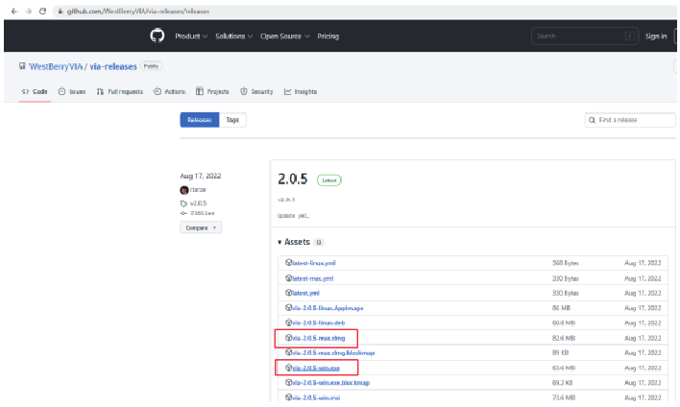680x407 pixels.
Task: Click the browser forward arrow
Action: pyautogui.click(x=28, y=10)
